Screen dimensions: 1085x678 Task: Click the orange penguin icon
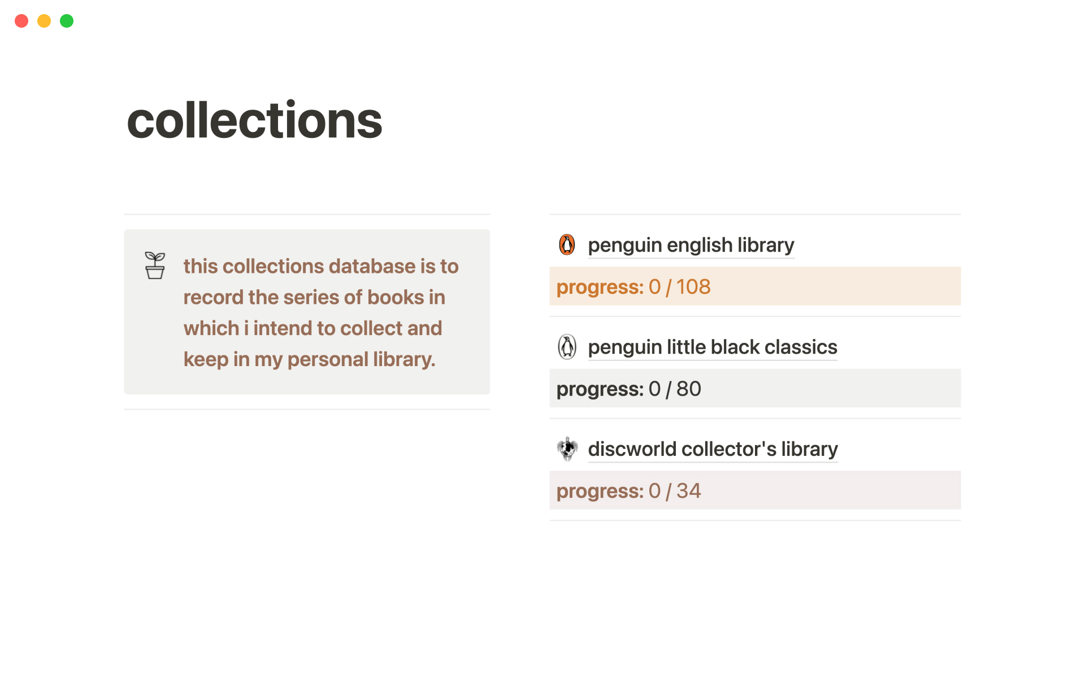[567, 245]
